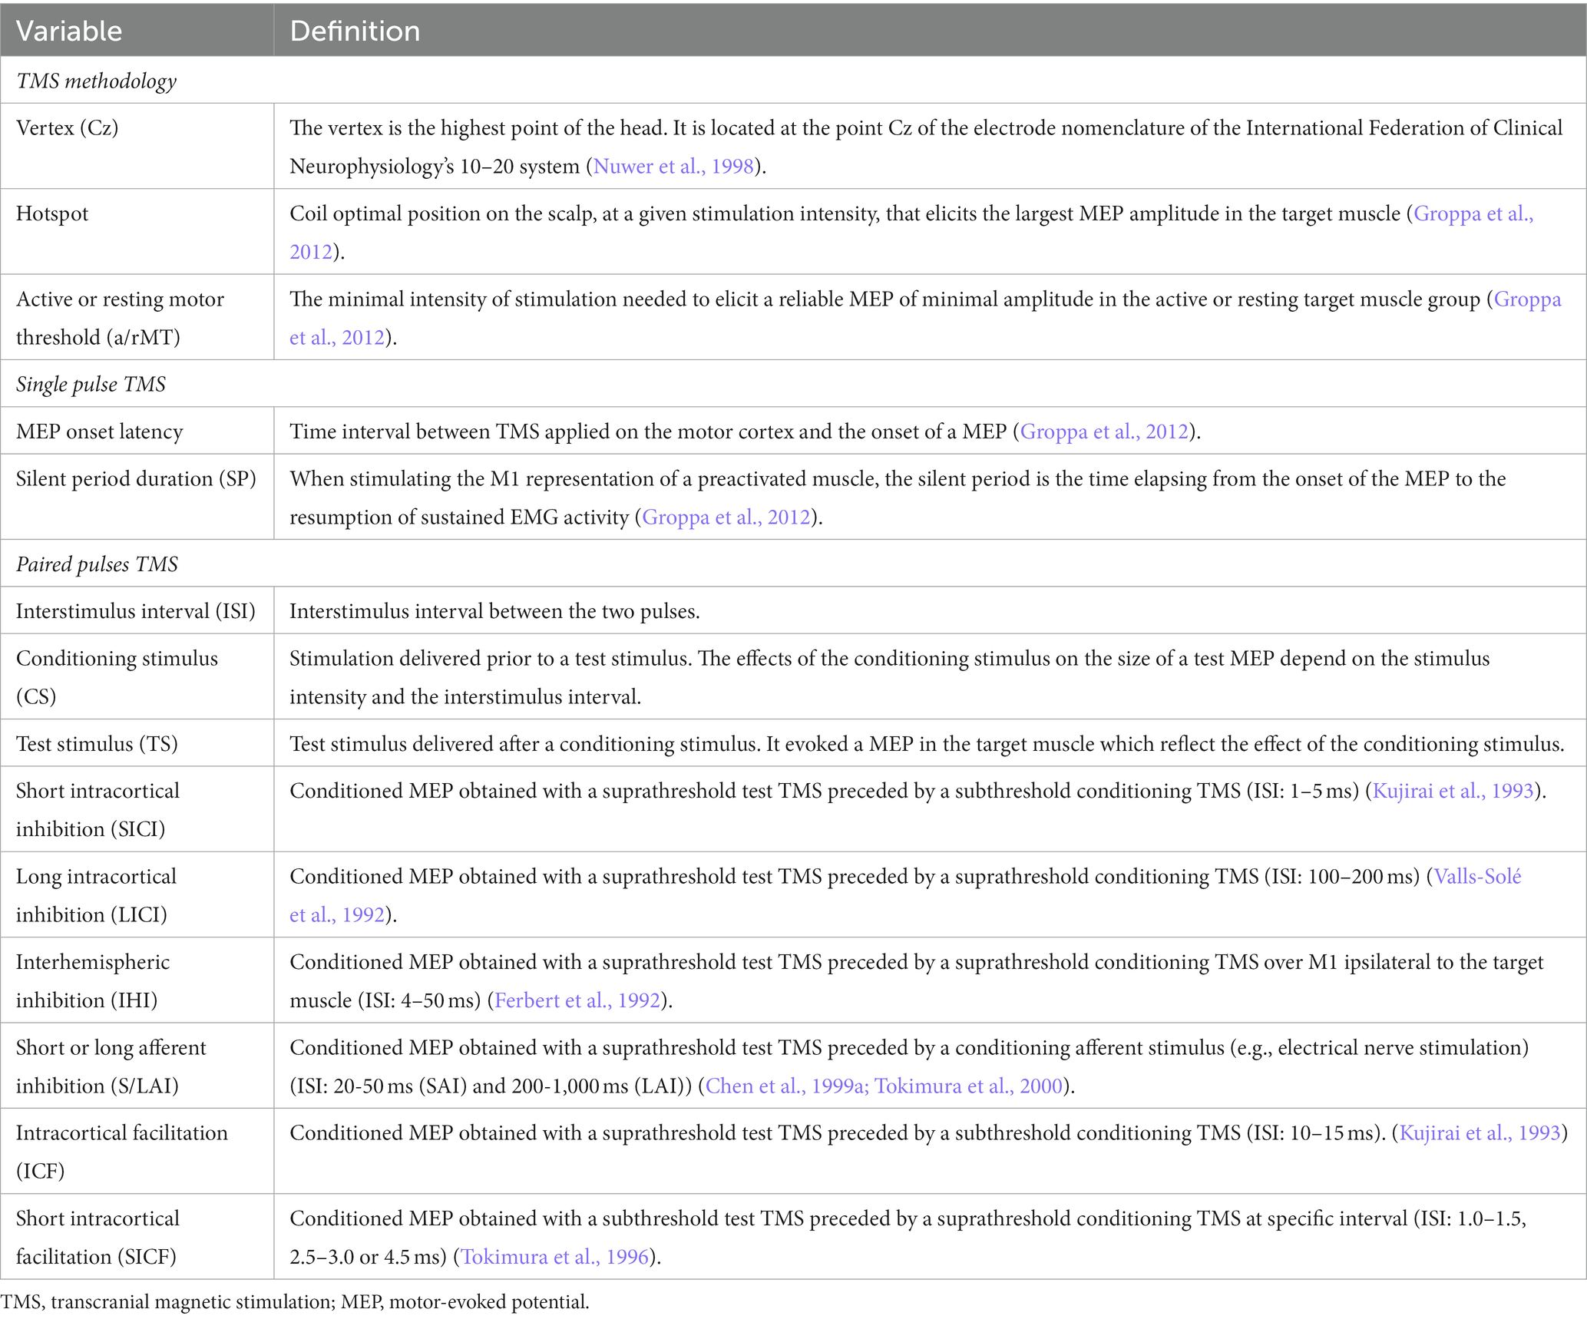Screen dimensions: 1587x1319
Task: Open Groppa et al., 2012 link in Silent period row
Action: click(726, 517)
